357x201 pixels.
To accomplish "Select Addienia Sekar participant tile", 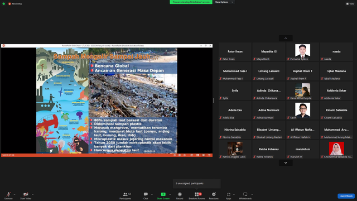I will coord(336,91).
